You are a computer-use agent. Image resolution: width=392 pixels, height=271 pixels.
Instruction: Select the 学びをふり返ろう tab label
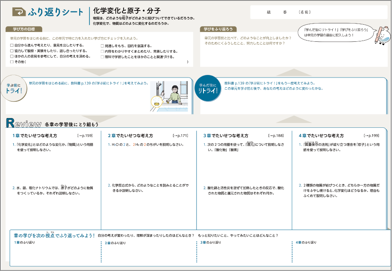(x=218, y=29)
